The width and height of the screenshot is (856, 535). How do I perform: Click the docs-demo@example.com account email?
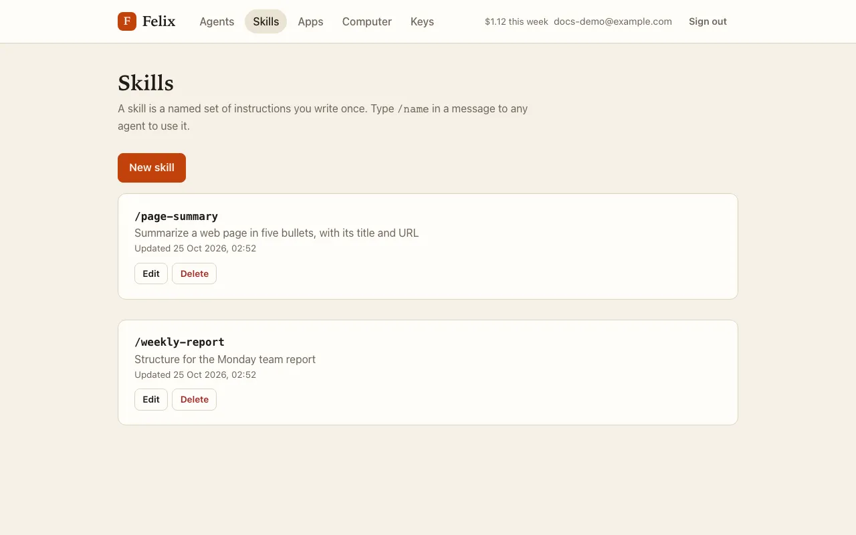(x=613, y=21)
